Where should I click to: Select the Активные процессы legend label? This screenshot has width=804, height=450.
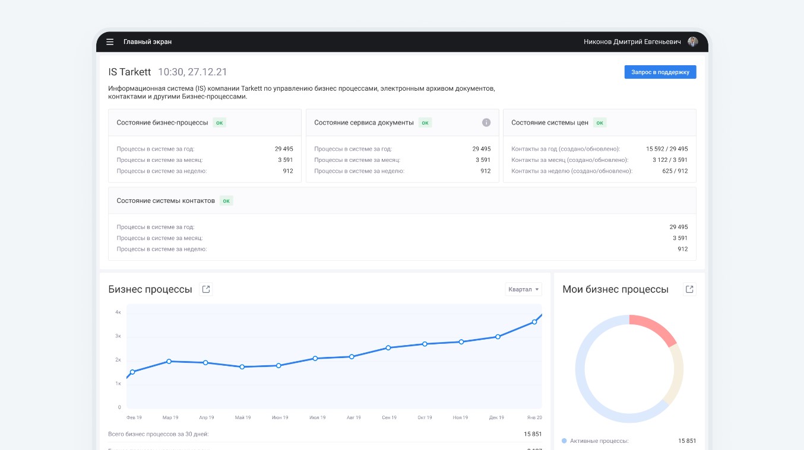pyautogui.click(x=599, y=441)
